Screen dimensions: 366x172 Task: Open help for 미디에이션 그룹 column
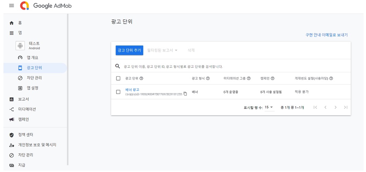pyautogui.click(x=249, y=78)
